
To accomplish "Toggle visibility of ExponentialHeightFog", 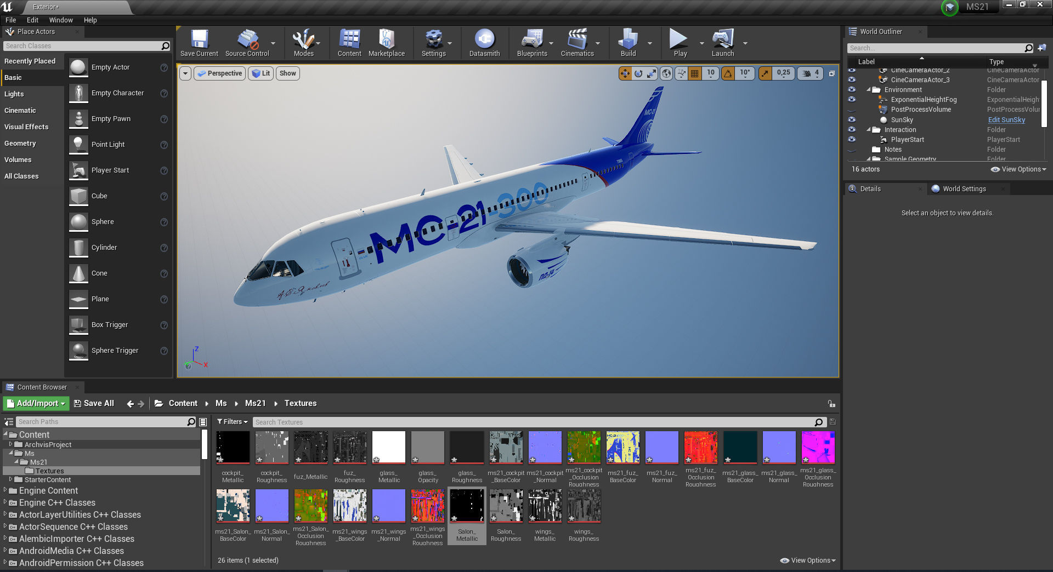I will click(x=852, y=99).
